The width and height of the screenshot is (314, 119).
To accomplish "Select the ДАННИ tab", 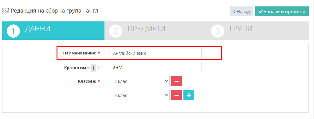I will pos(53,31).
